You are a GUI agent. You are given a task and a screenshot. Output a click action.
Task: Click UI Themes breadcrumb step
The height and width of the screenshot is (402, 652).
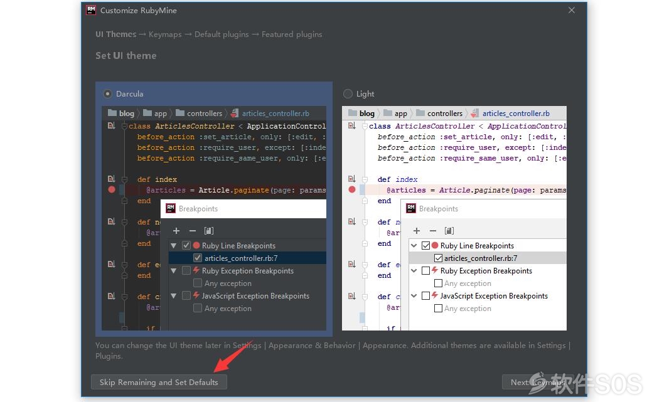tap(116, 34)
